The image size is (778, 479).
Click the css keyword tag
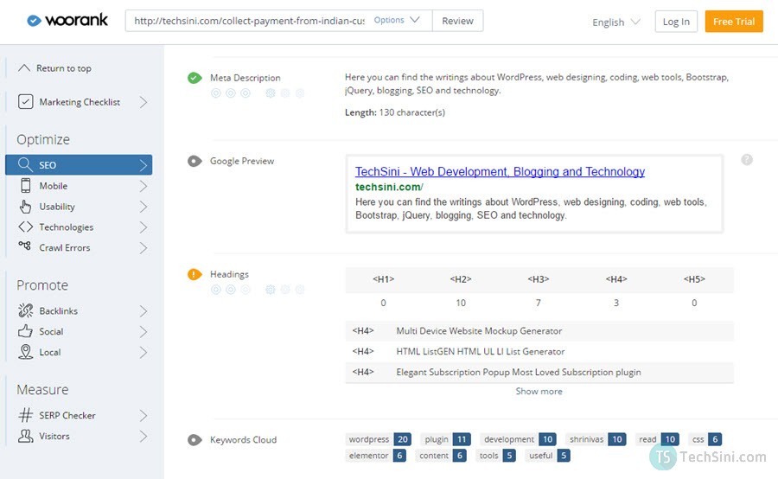click(705, 439)
